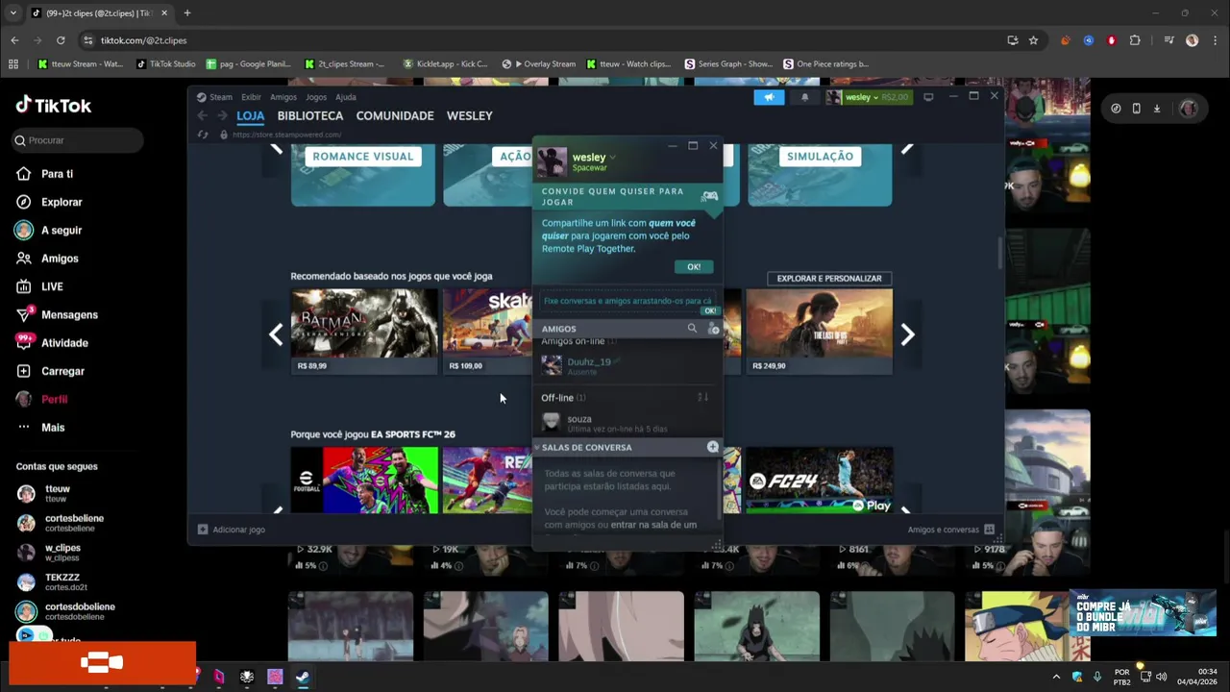Viewport: 1230px width, 692px height.
Task: Reload the Chrome page
Action: click(61, 40)
